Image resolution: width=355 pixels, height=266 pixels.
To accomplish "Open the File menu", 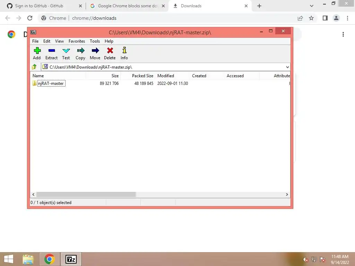I will click(35, 41).
